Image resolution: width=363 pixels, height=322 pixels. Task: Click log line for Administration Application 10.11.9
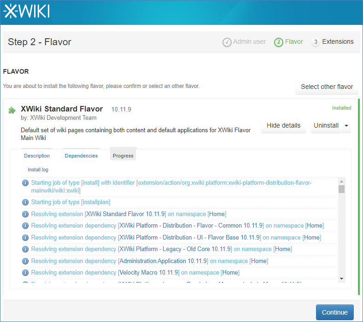click(150, 261)
